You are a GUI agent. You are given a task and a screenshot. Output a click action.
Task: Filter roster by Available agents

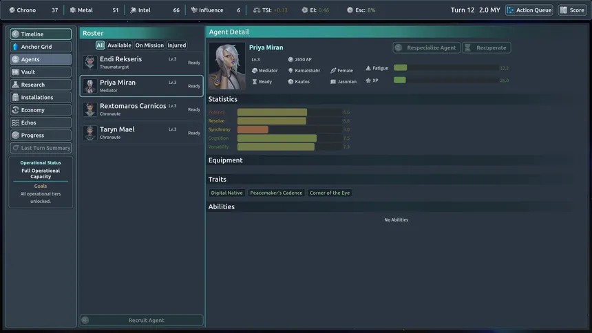coord(119,45)
